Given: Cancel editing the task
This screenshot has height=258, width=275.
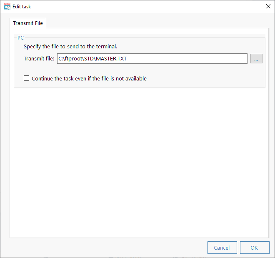Looking at the screenshot, I should 222,248.
